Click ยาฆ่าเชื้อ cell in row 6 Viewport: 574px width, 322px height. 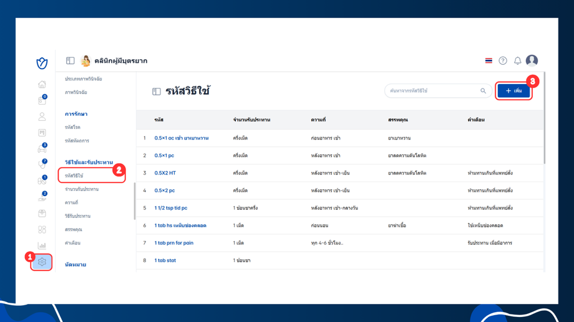[397, 225]
